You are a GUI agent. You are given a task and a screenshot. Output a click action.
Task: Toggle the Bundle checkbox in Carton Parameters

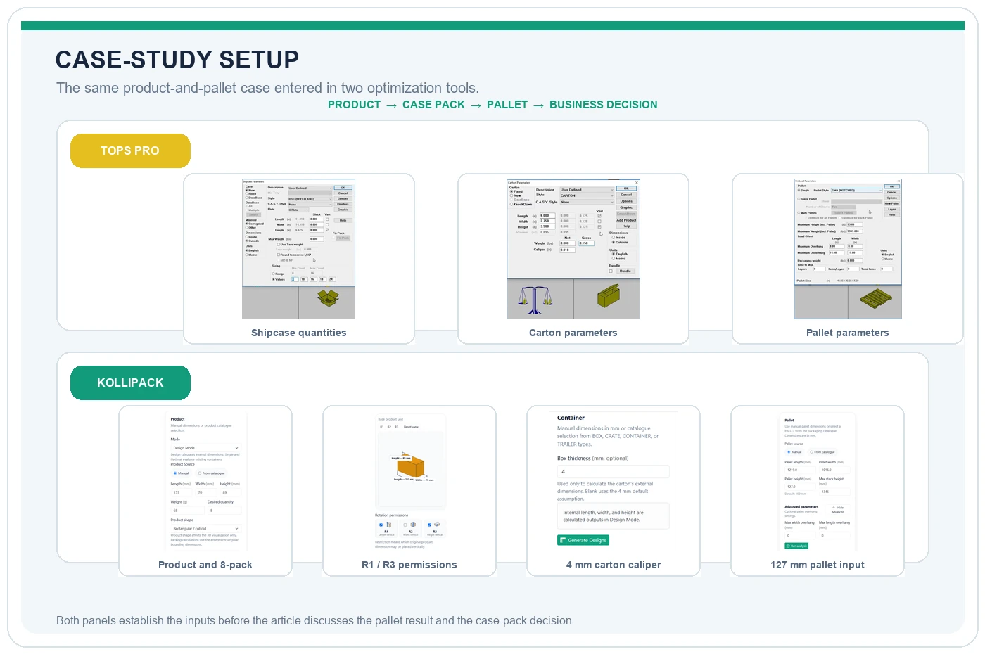611,271
